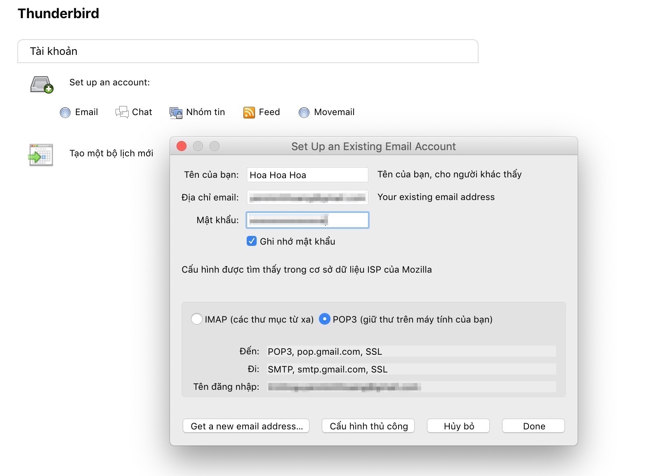Click the dialog title Set Up an Existing Email Account
Image resolution: width=656 pixels, height=476 pixels.
pyautogui.click(x=373, y=146)
